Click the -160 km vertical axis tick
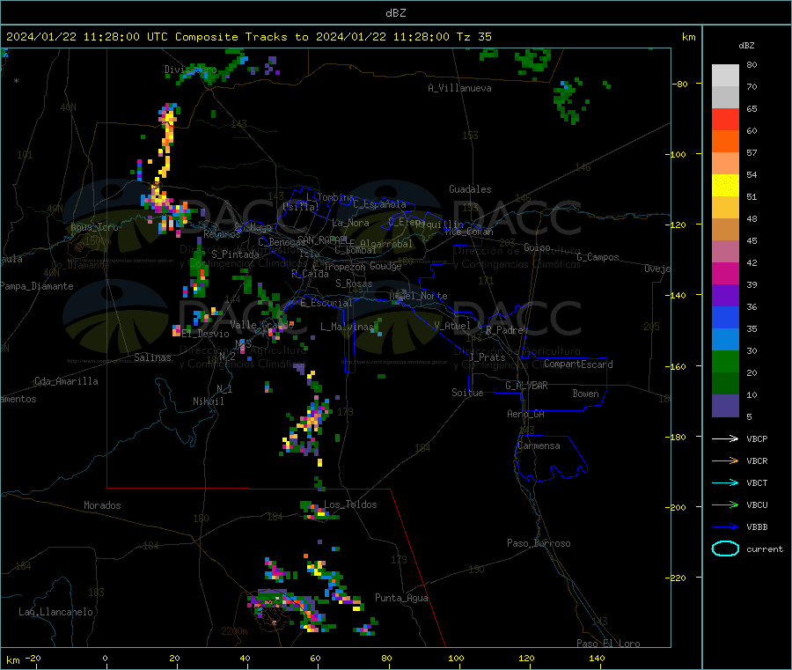This screenshot has width=792, height=670. point(678,366)
